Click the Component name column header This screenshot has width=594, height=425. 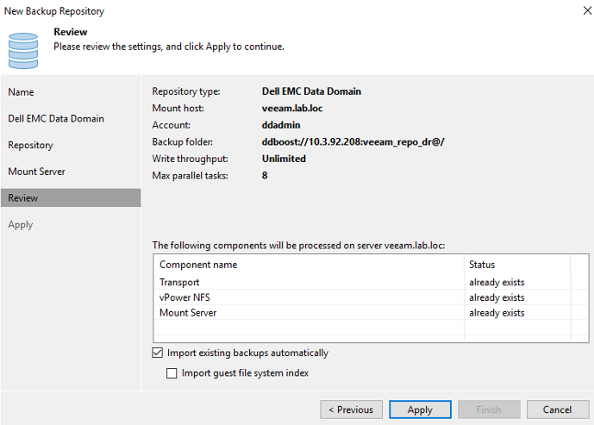point(310,265)
